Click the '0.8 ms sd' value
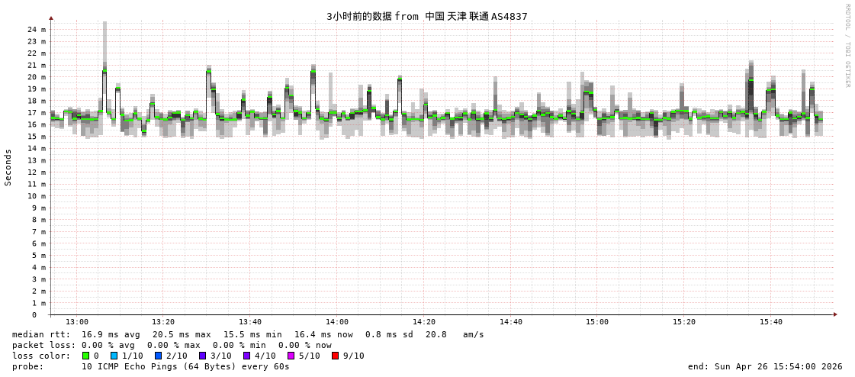Screen dimensions: 855x377 pyautogui.click(x=391, y=334)
